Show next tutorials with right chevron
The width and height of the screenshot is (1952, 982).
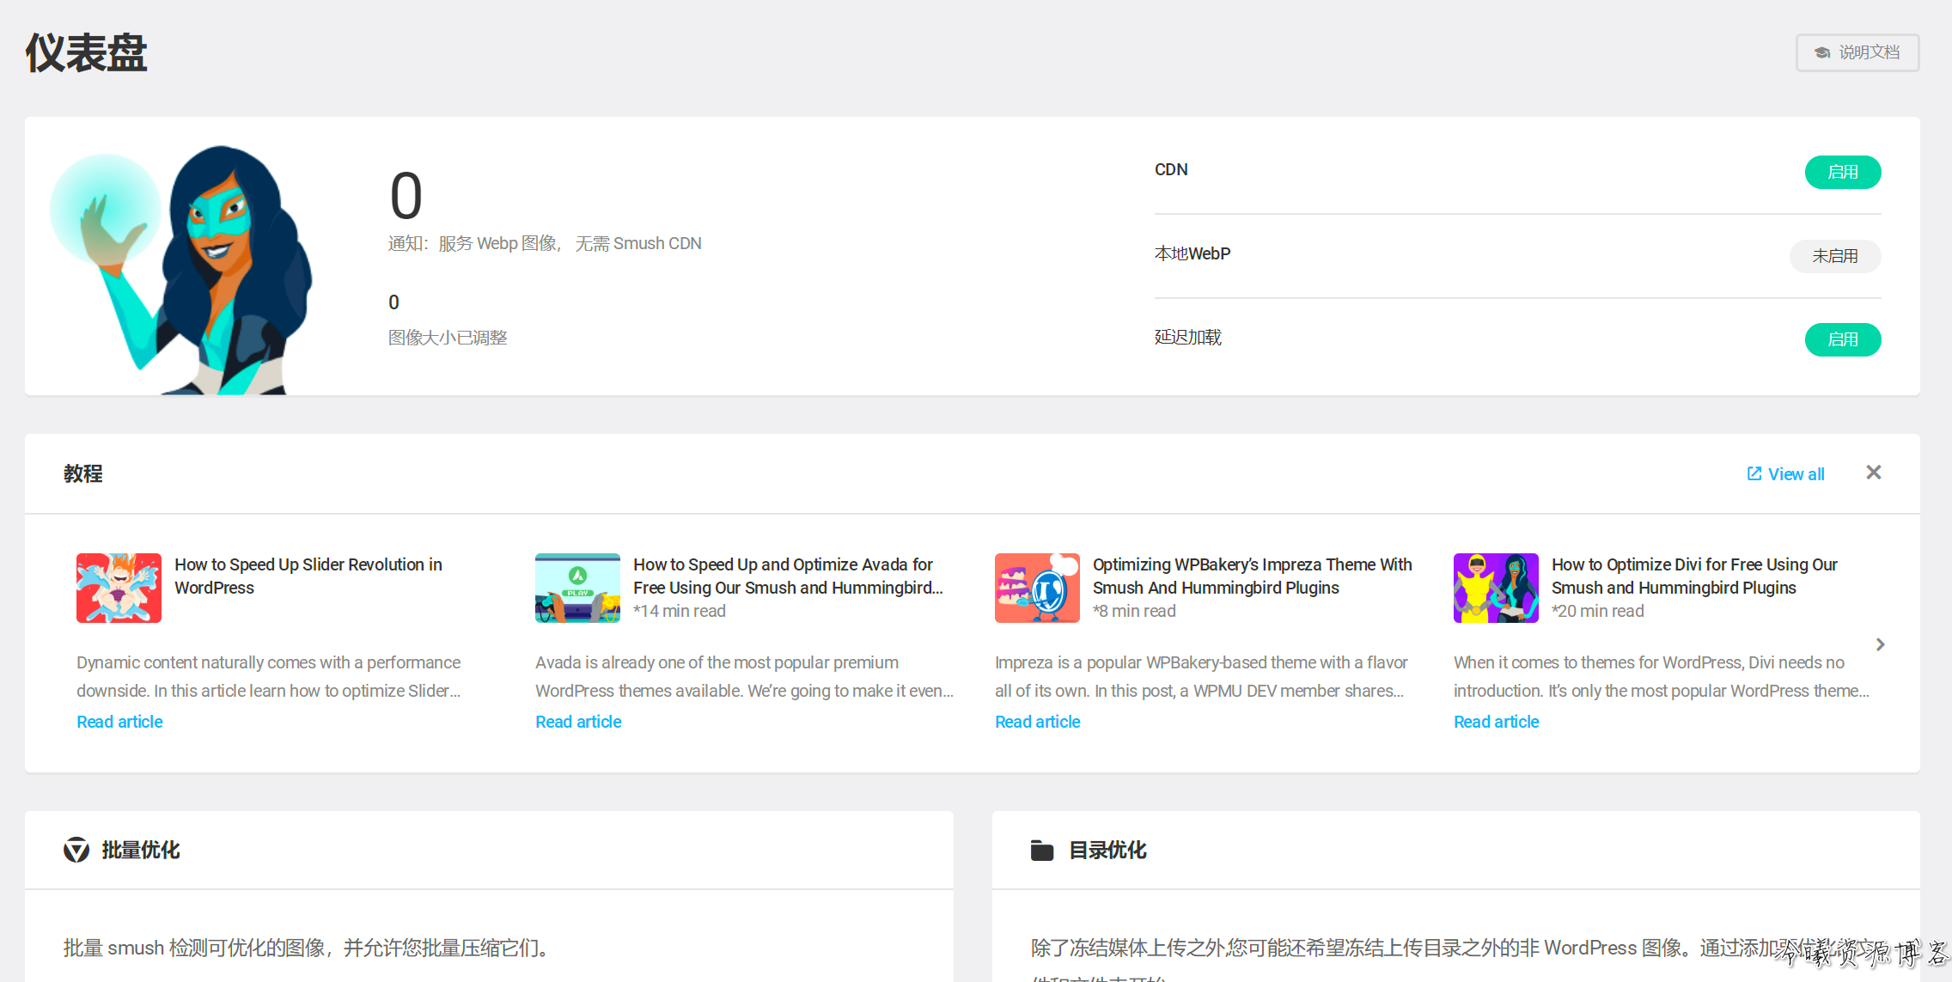click(1880, 643)
